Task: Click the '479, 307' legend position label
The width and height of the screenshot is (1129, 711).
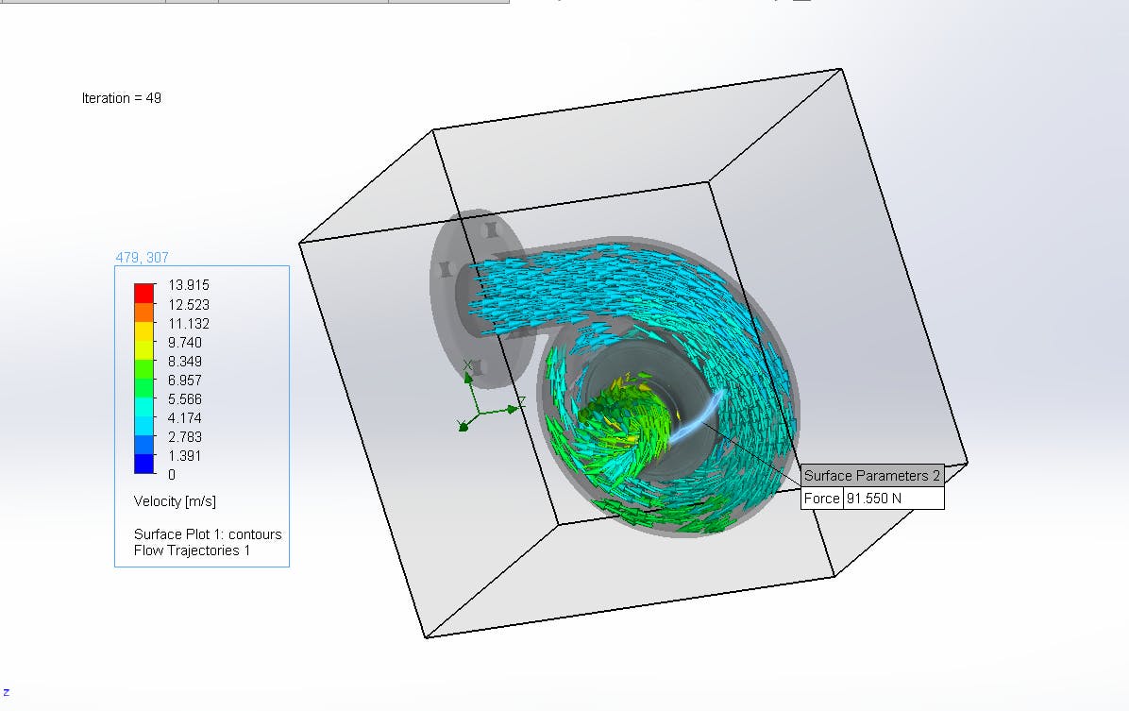Action: point(143,257)
